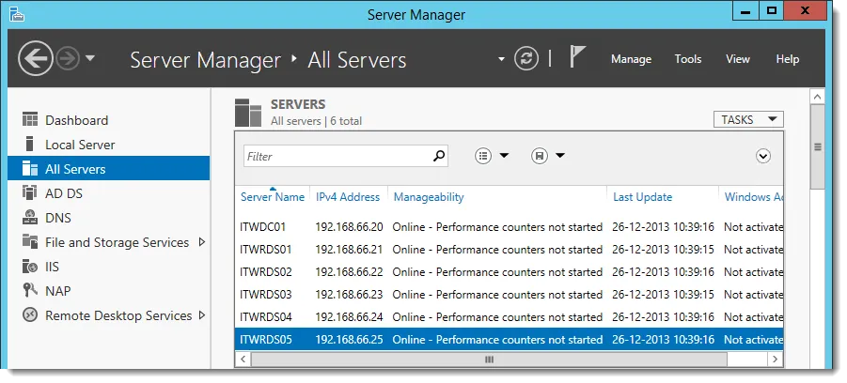Click the servers list right scroll arrow
847x383 pixels.
pyautogui.click(x=776, y=360)
